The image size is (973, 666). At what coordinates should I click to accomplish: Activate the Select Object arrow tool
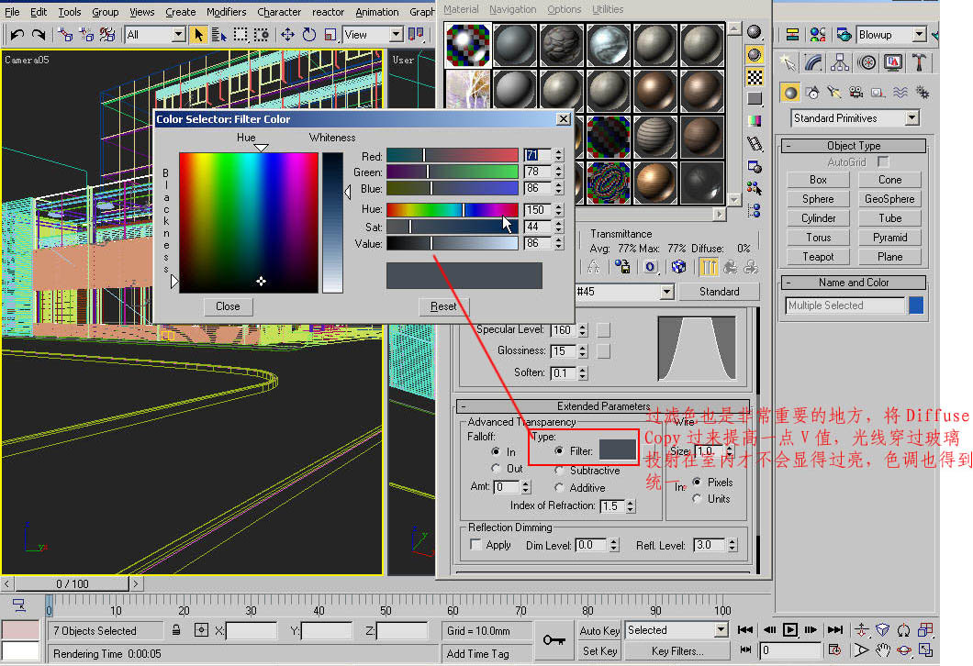tap(198, 35)
